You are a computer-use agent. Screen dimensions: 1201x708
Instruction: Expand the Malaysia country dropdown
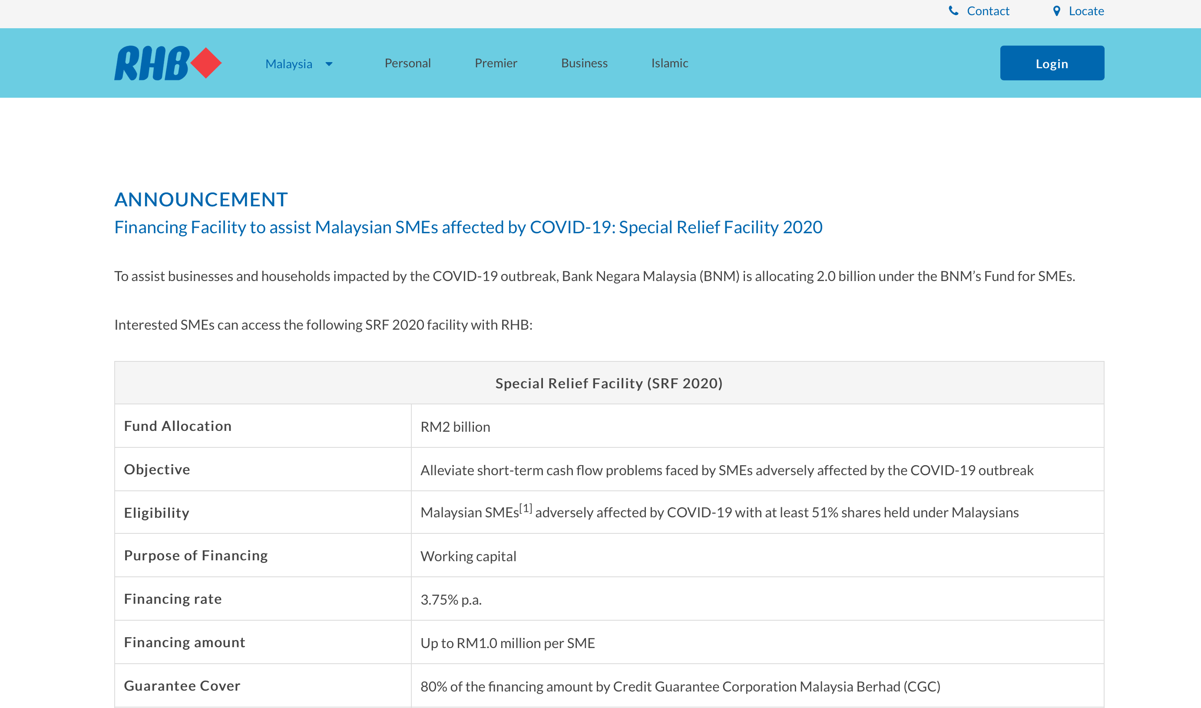(x=298, y=64)
